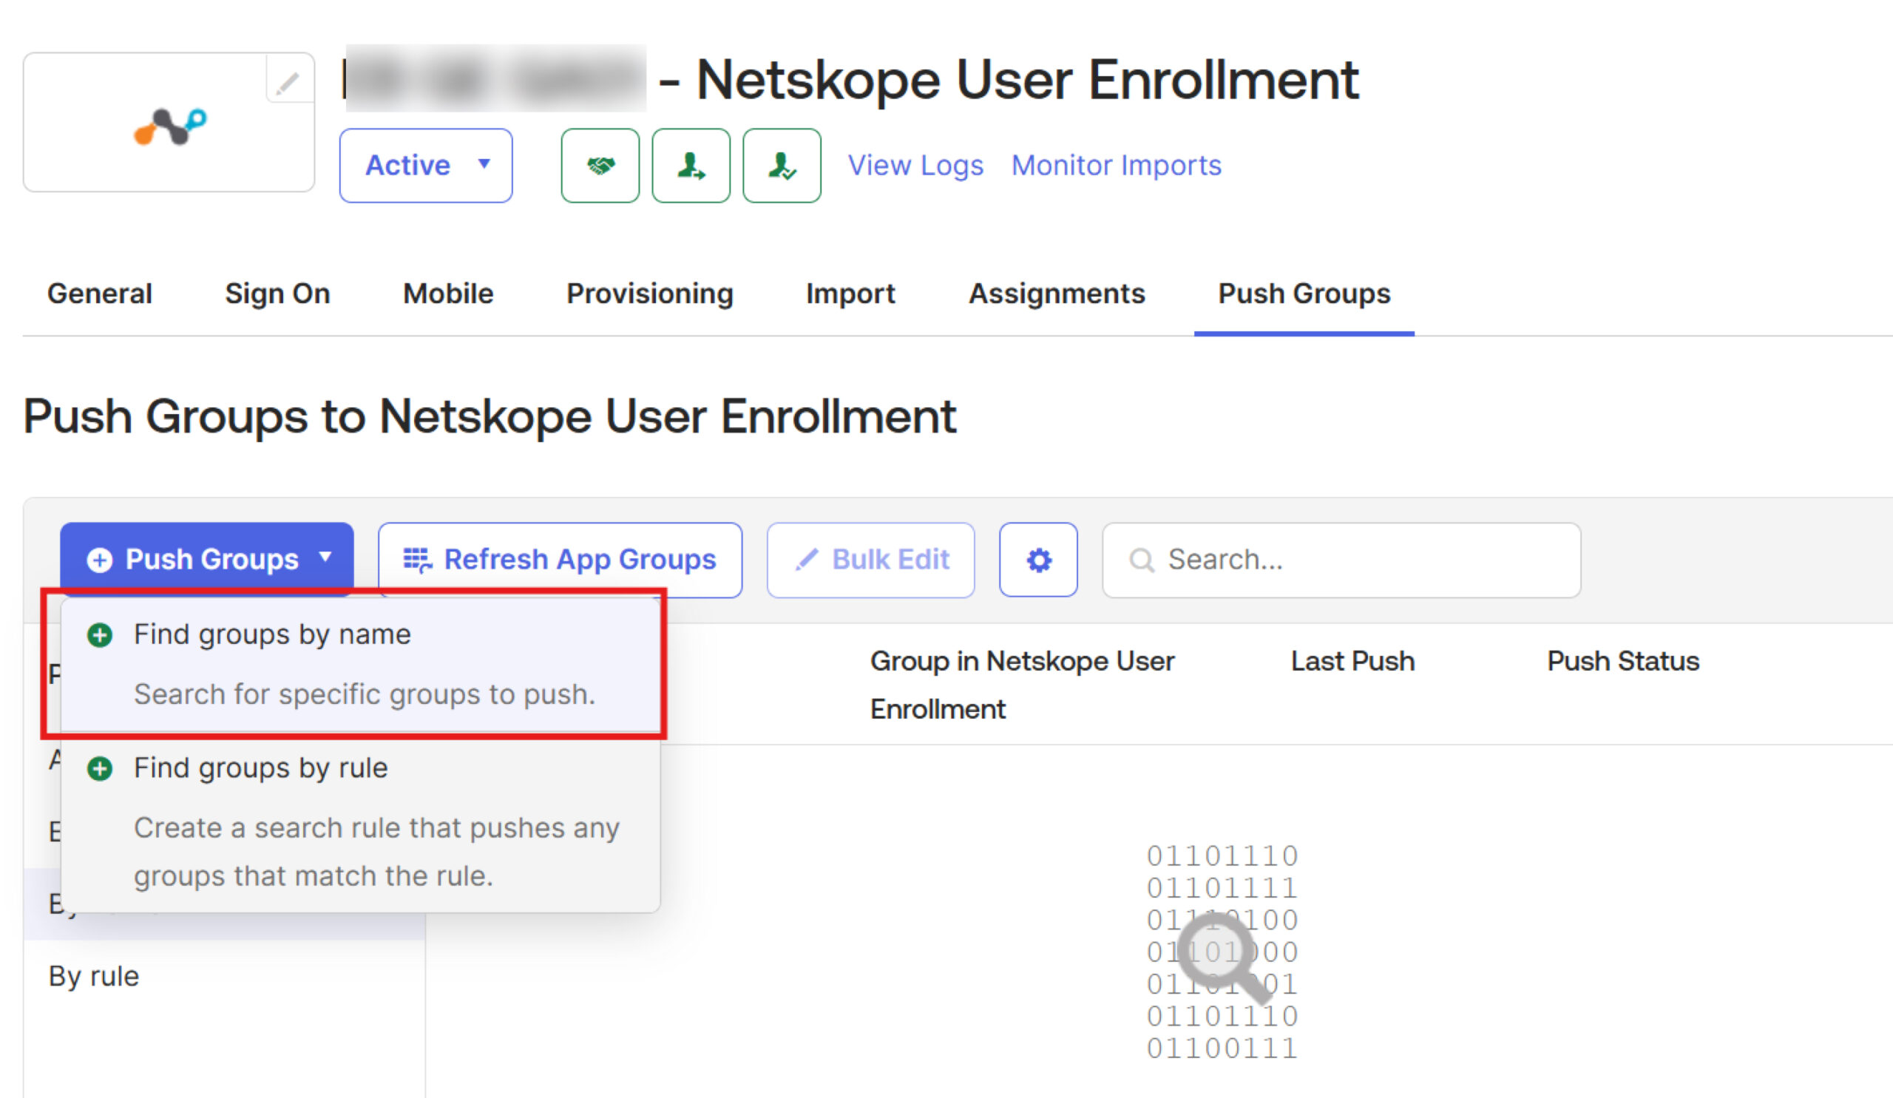
Task: Click the Bulk Edit button
Action: pos(870,560)
